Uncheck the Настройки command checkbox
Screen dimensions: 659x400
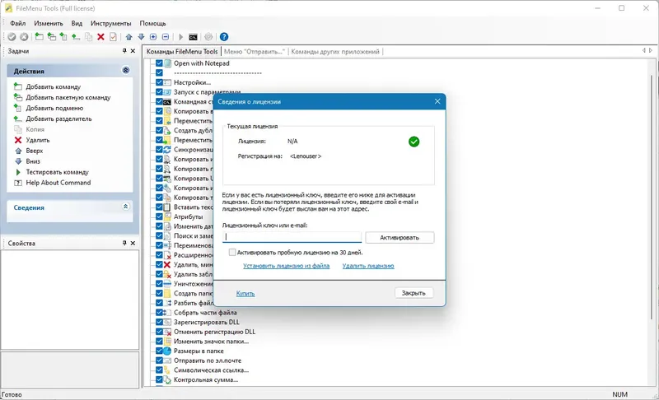click(159, 82)
